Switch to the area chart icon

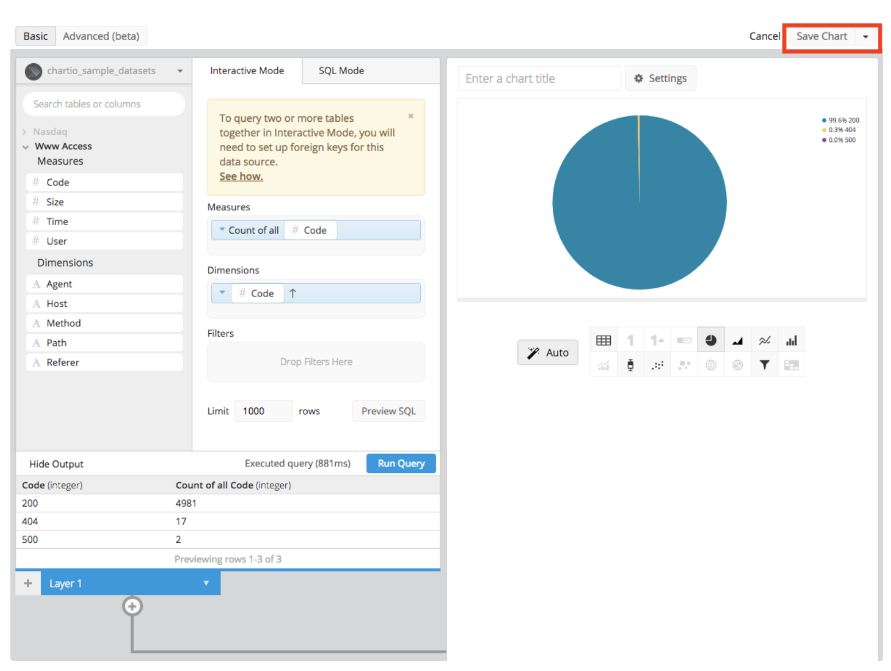[x=738, y=341]
